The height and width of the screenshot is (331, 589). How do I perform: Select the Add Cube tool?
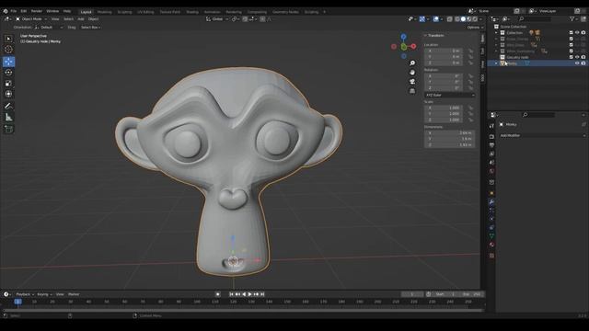[8, 129]
